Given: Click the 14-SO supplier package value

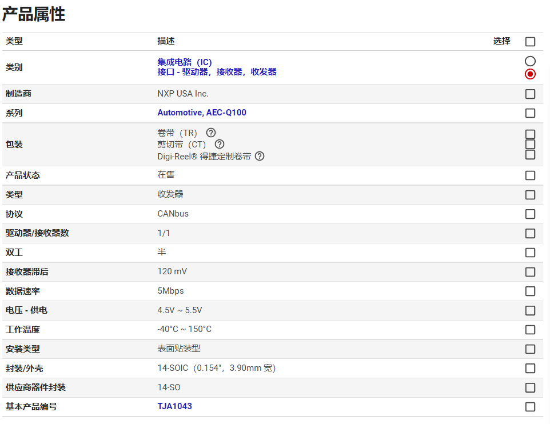Looking at the screenshot, I should point(169,387).
